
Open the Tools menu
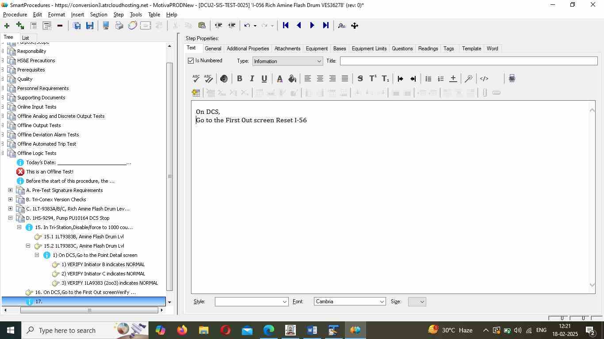tap(136, 15)
